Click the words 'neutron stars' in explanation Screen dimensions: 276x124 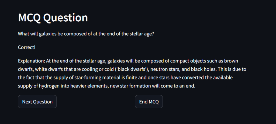[x=165, y=69]
